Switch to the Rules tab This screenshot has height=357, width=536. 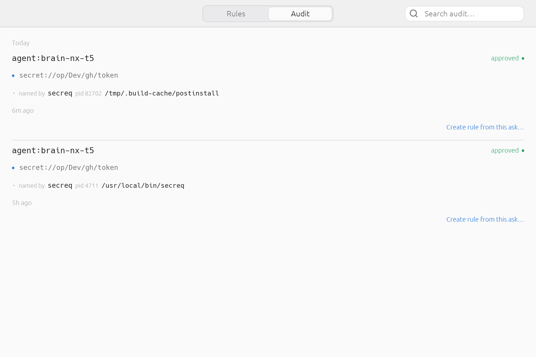(x=236, y=14)
